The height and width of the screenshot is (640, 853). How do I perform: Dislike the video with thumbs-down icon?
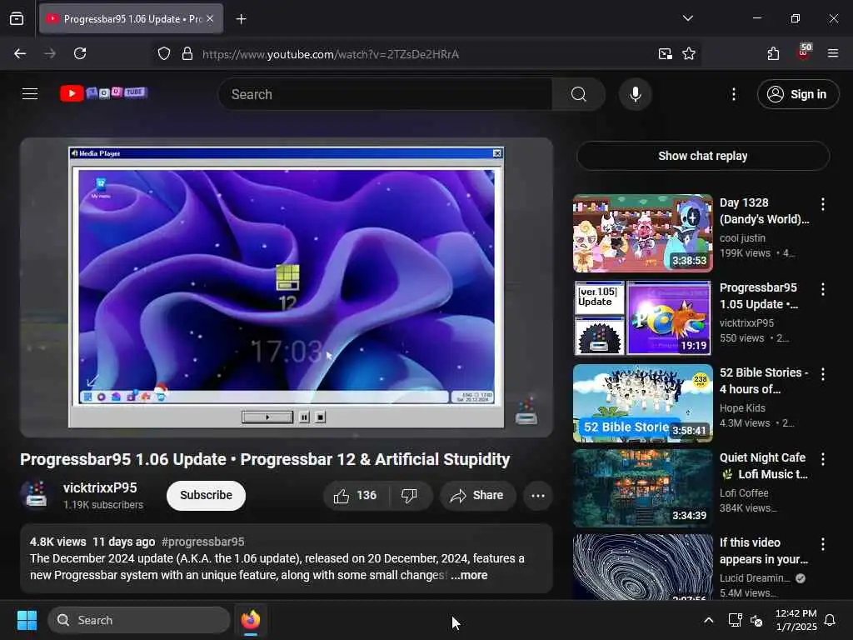[410, 495]
